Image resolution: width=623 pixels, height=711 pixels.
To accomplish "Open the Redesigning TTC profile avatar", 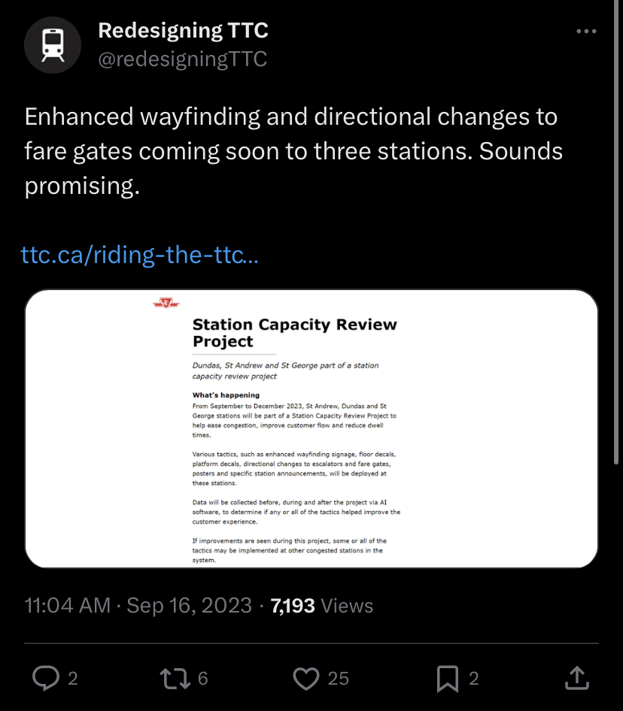I will coord(52,45).
